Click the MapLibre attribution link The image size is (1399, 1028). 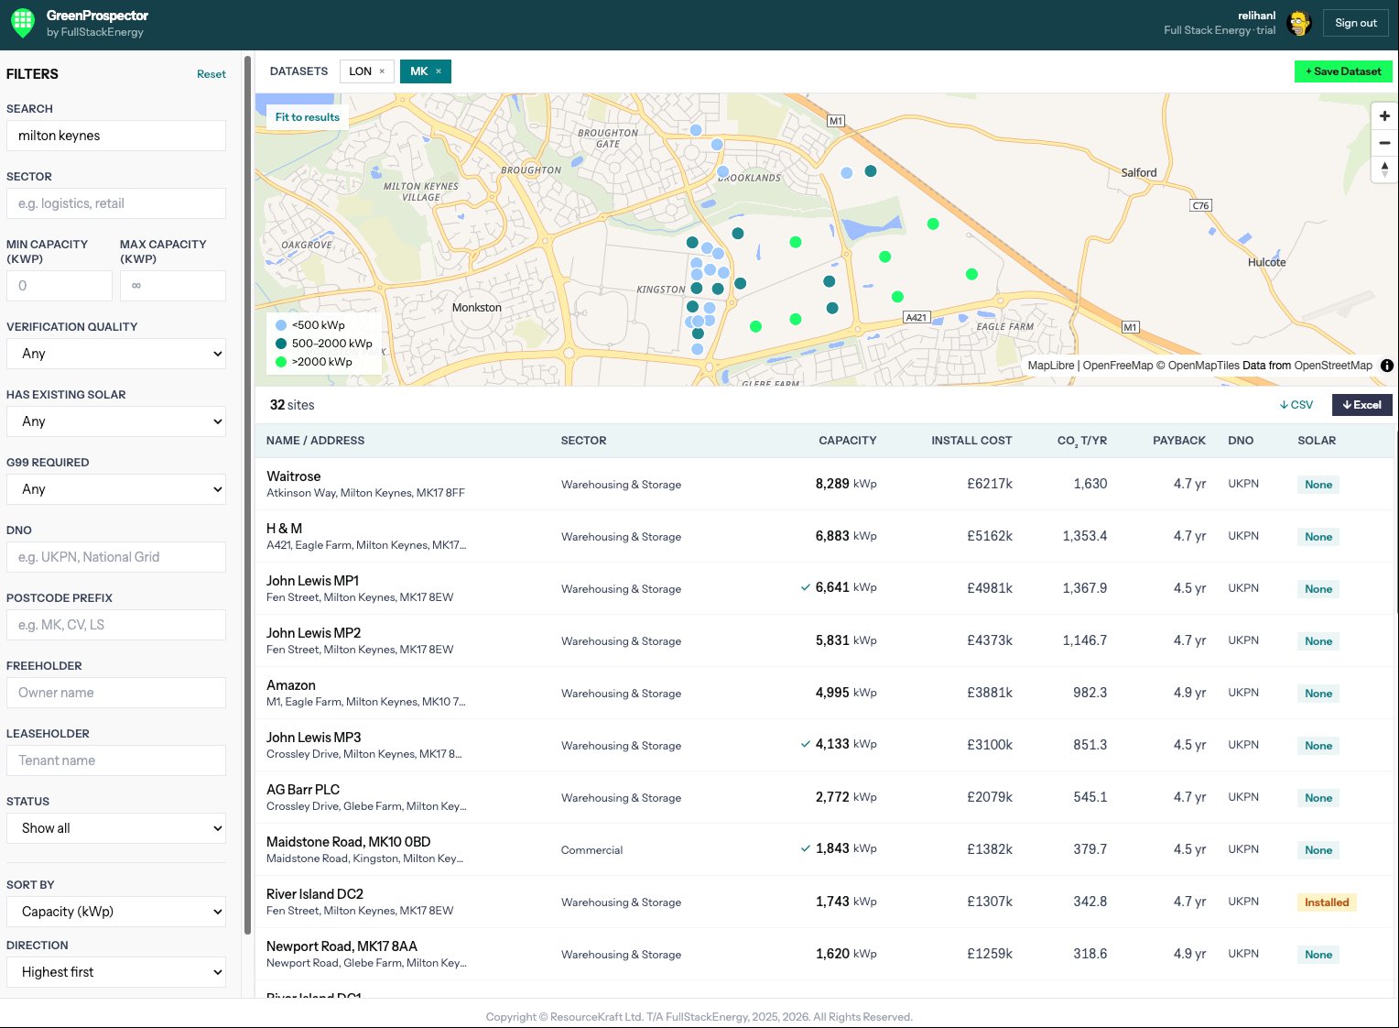pyautogui.click(x=1051, y=366)
